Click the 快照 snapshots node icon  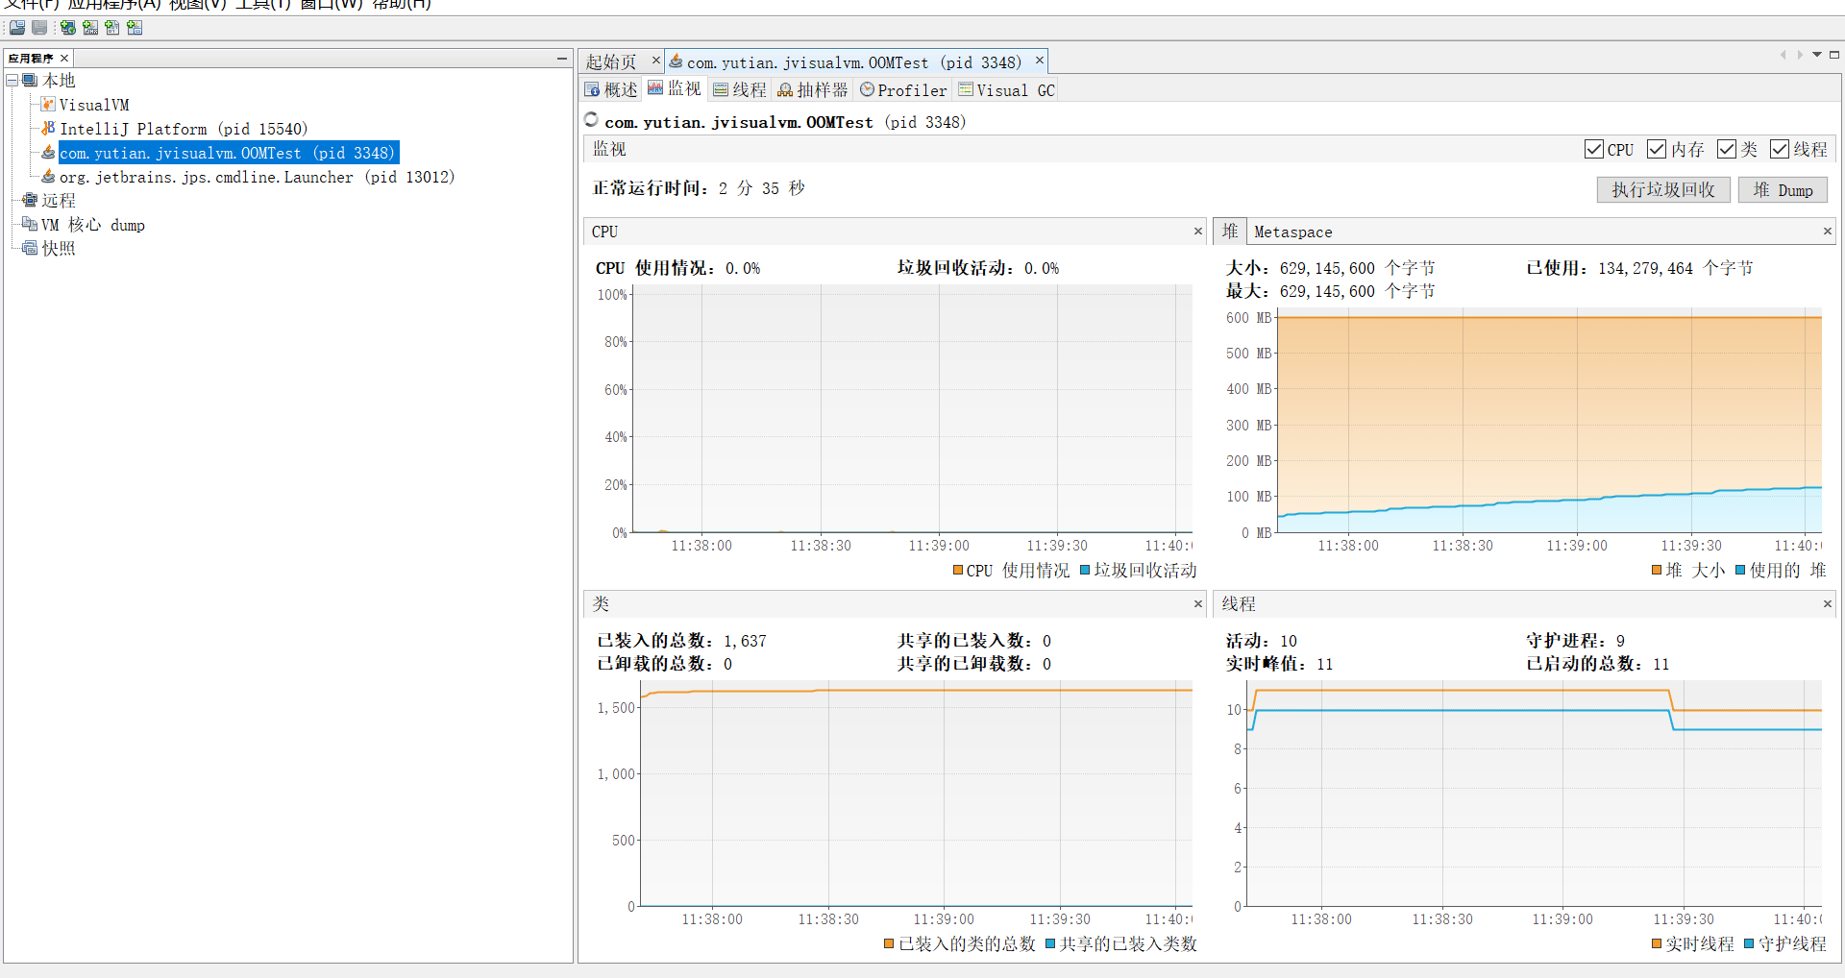(30, 248)
